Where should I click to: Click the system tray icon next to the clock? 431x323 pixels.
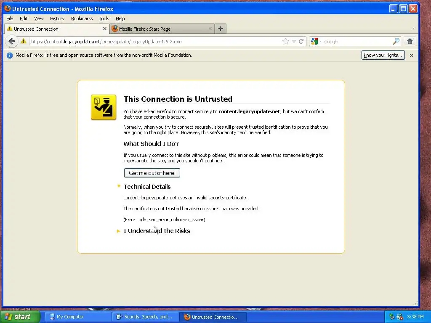[400, 317]
